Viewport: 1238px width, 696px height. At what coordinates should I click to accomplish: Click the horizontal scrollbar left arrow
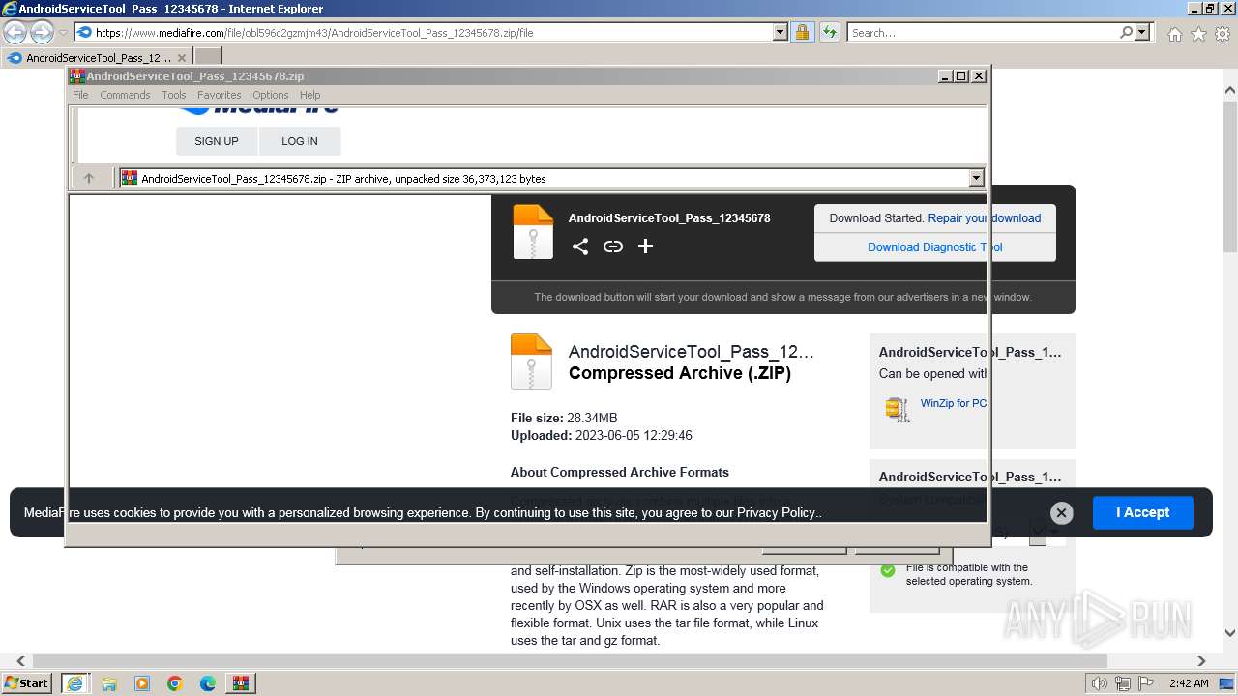(x=20, y=662)
